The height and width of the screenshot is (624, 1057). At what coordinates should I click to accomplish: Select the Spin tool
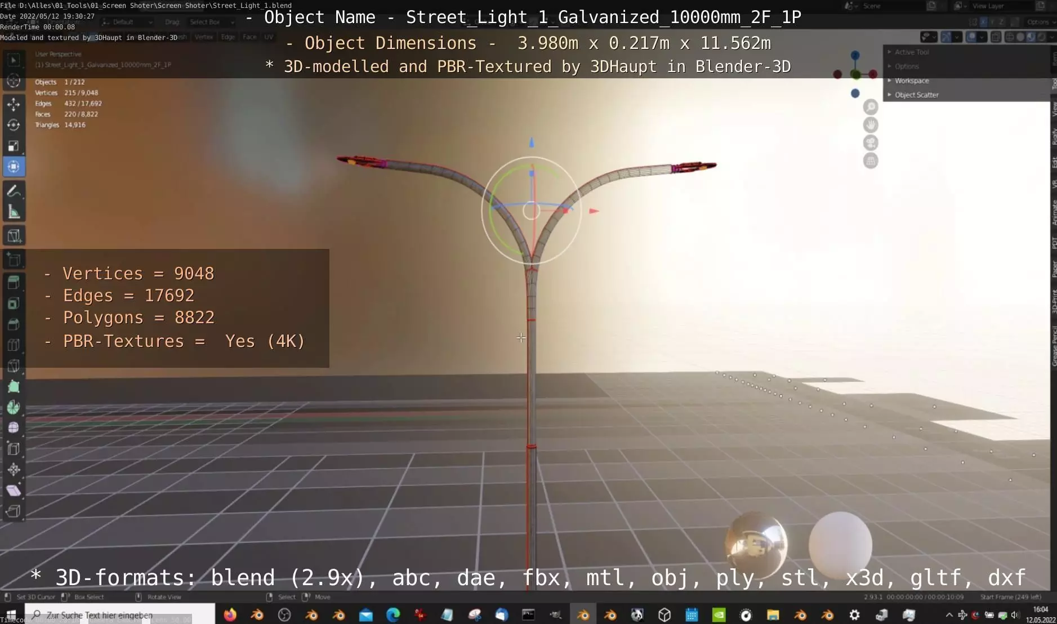(x=14, y=407)
